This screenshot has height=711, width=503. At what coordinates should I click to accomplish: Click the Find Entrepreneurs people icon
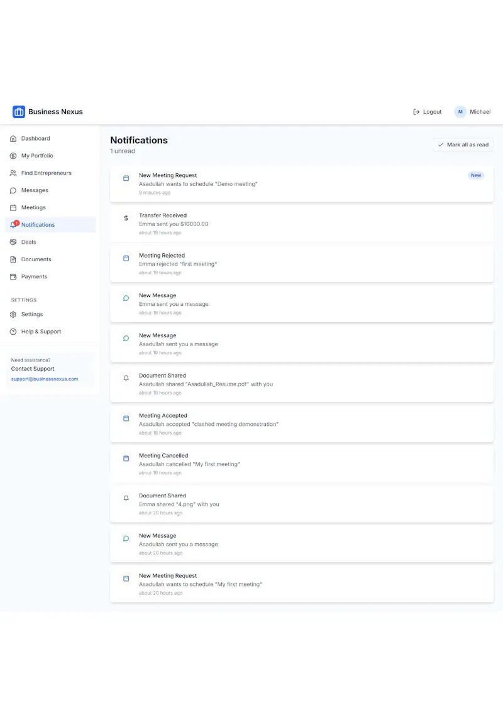tap(13, 173)
